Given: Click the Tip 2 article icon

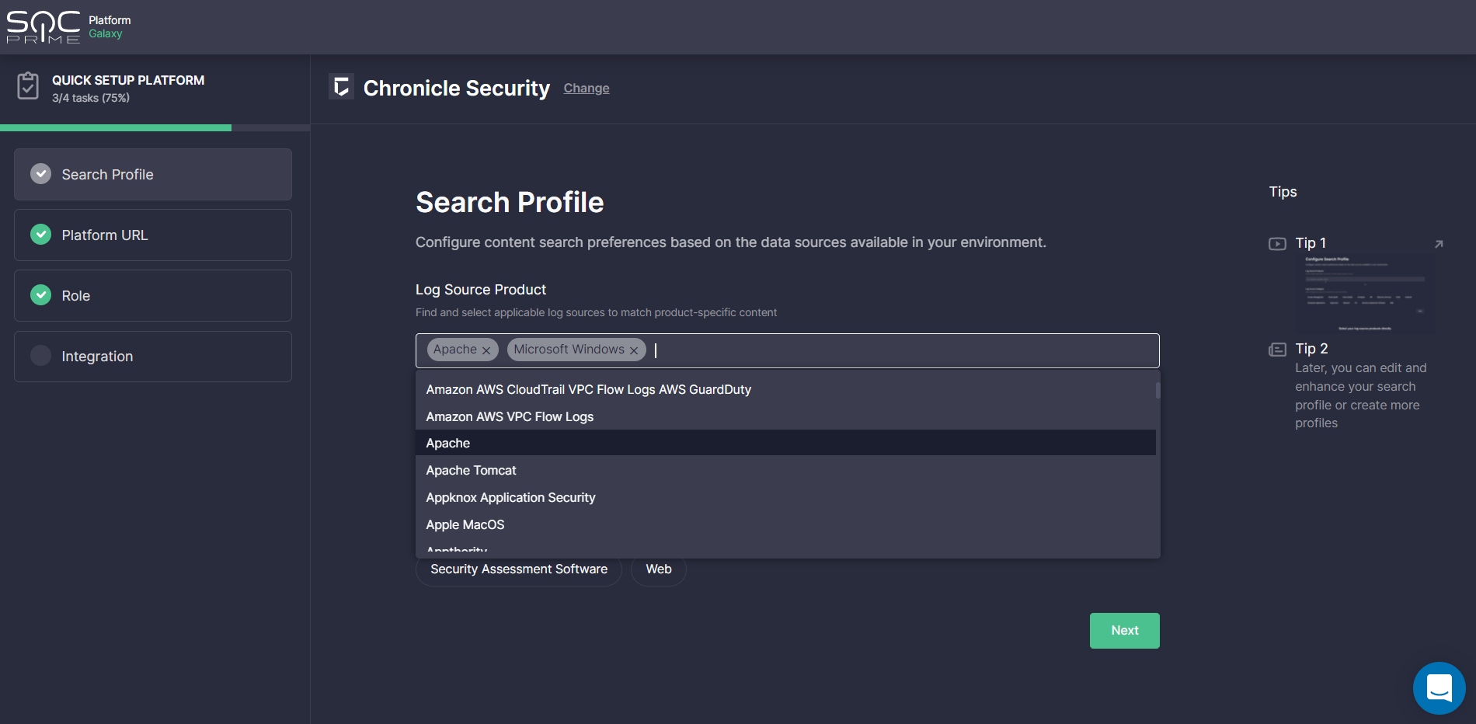Looking at the screenshot, I should click(x=1277, y=350).
